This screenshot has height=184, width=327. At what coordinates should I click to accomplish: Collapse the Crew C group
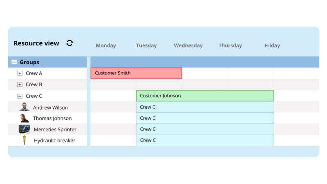click(x=20, y=96)
